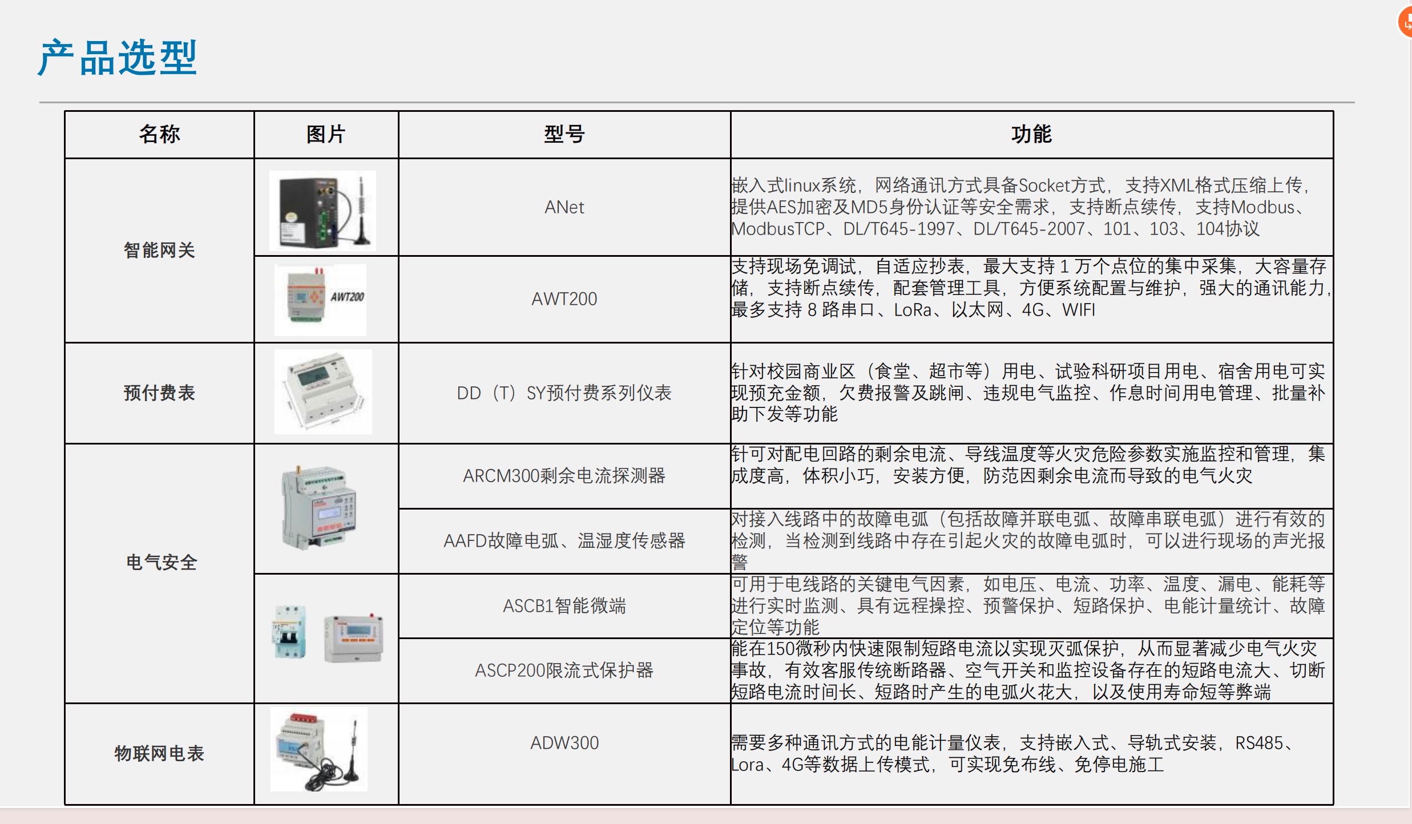Click the 功能 column header
The width and height of the screenshot is (1412, 824).
1031,135
